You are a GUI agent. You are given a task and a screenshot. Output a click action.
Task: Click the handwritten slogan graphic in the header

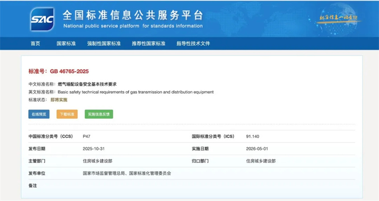(338, 18)
